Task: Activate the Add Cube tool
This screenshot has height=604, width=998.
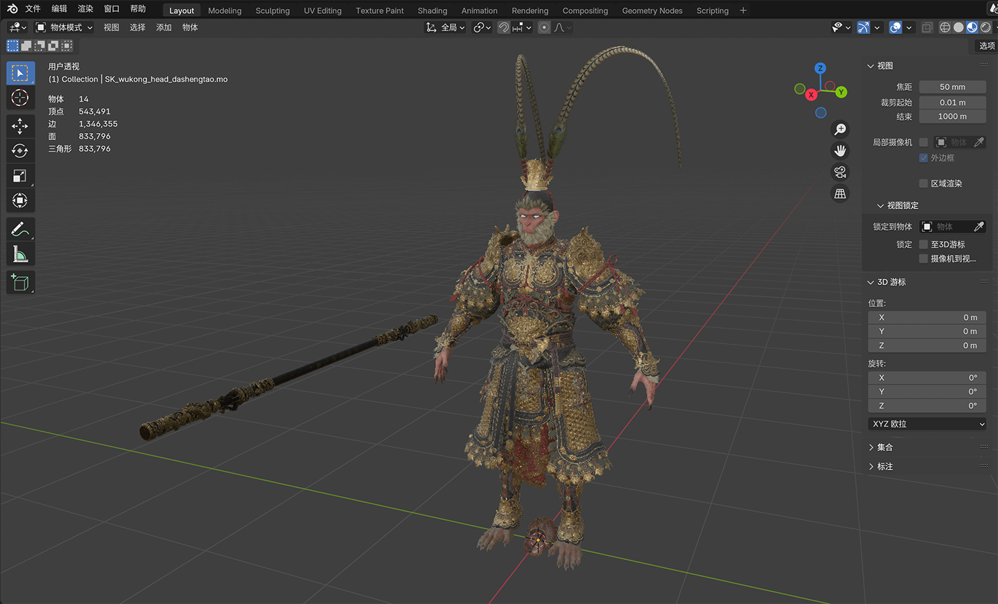Action: pyautogui.click(x=20, y=283)
